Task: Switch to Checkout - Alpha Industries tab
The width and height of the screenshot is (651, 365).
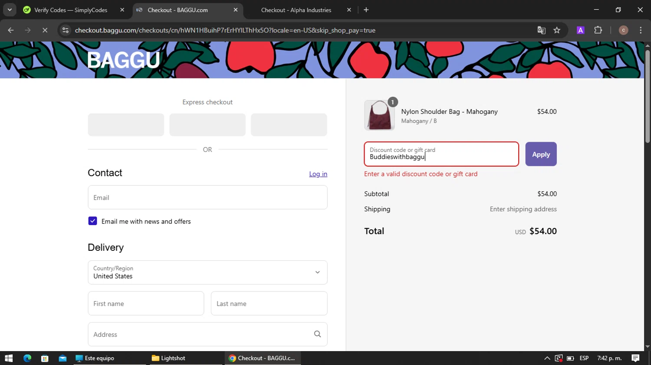Action: (296, 10)
